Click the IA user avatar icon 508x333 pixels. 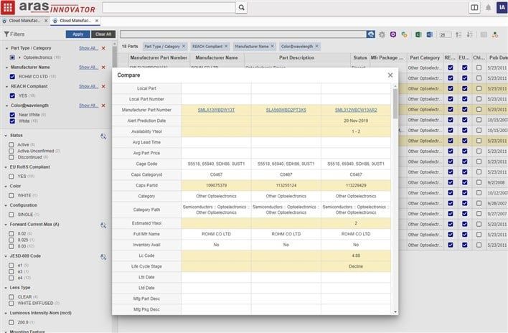point(500,7)
